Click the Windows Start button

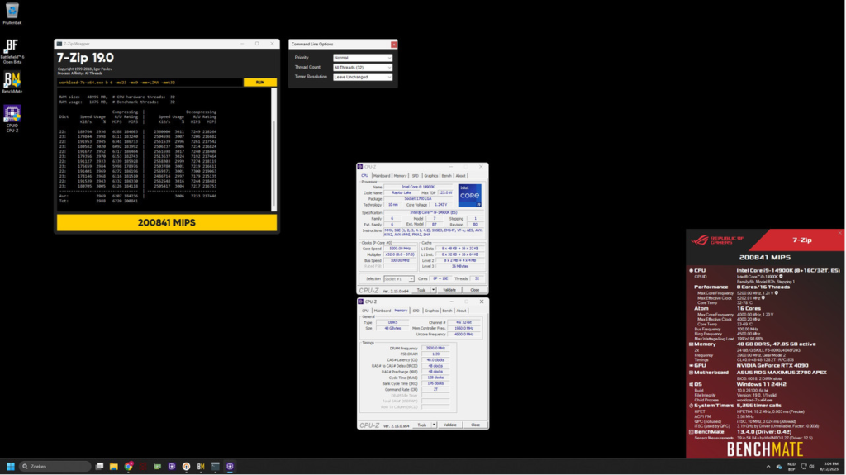tap(12, 467)
